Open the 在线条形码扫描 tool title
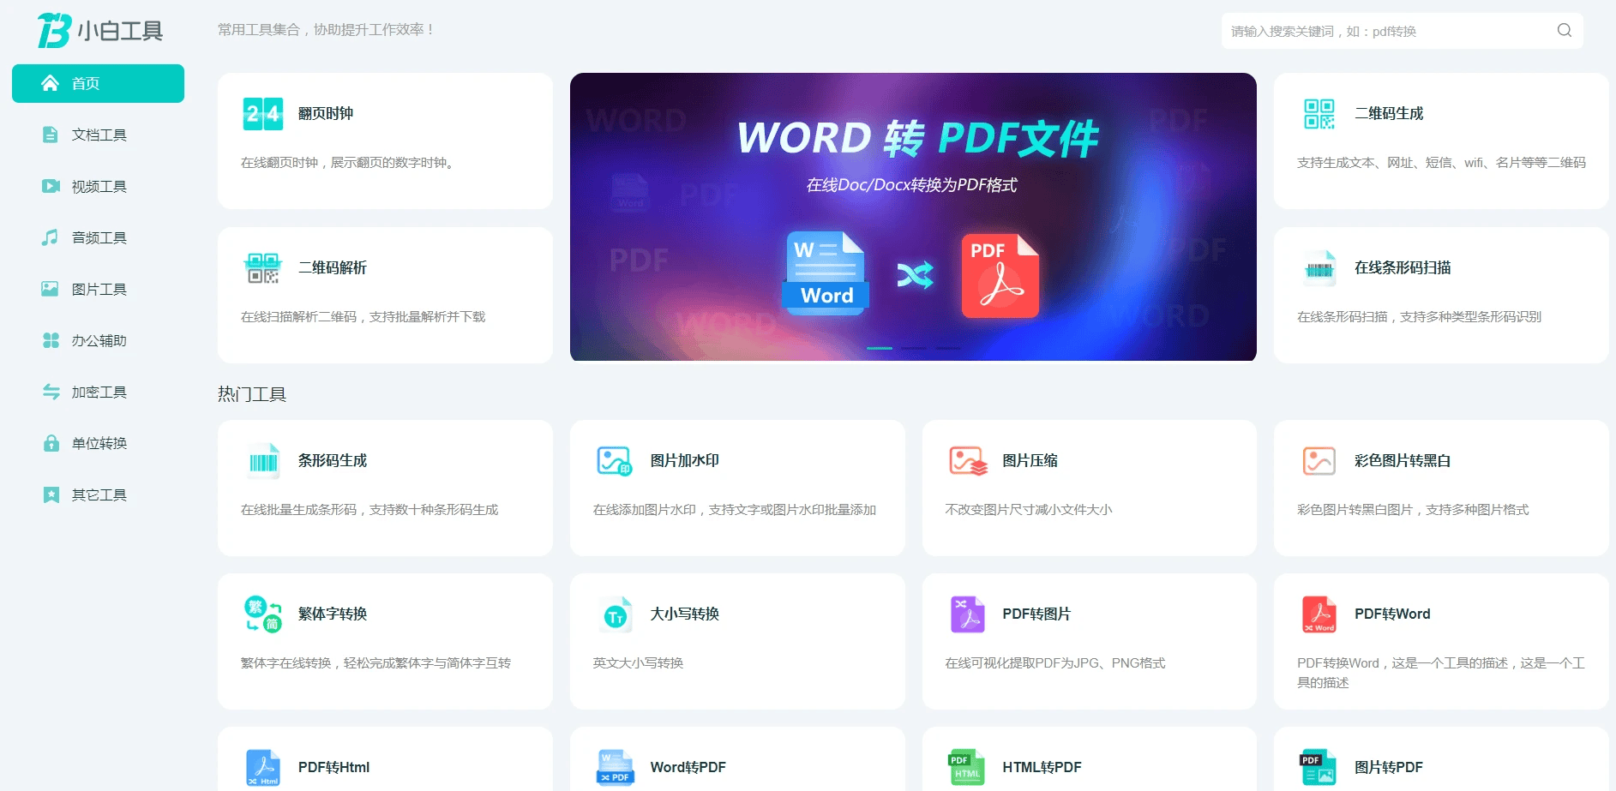Screen dimensions: 1616x791 pyautogui.click(x=1403, y=267)
